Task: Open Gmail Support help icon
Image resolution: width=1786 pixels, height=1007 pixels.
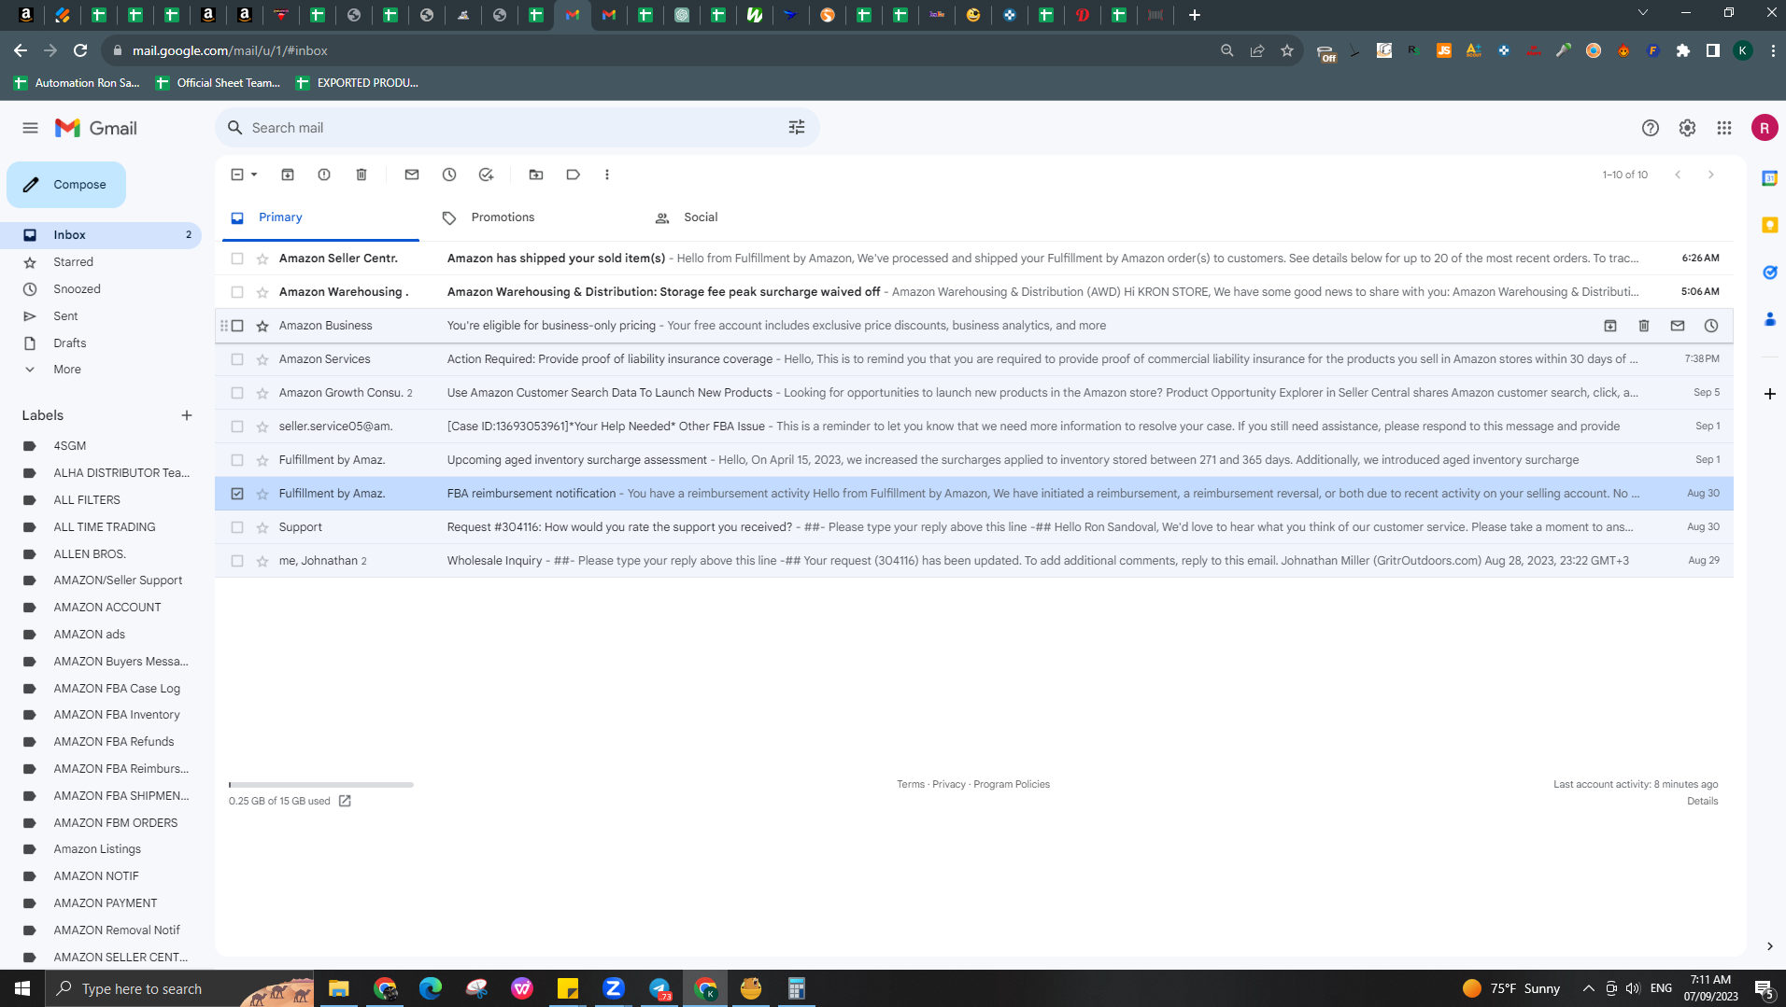Action: tap(1651, 128)
